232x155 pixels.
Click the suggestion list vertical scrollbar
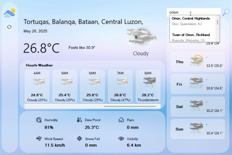click(218, 29)
